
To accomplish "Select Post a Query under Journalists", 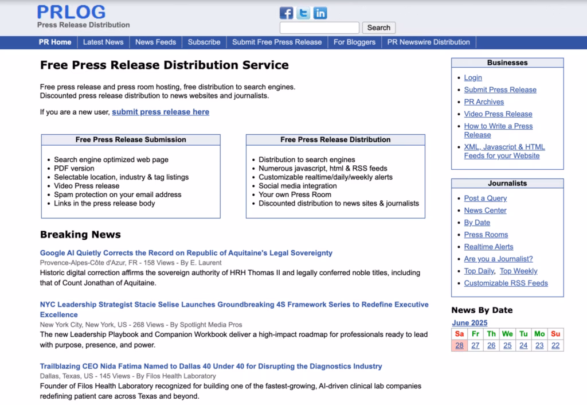I will 486,198.
